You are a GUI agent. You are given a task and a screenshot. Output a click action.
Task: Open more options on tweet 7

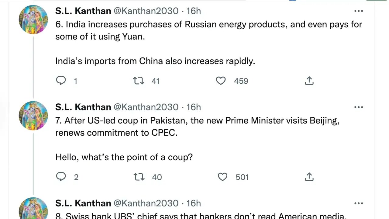pos(359,107)
